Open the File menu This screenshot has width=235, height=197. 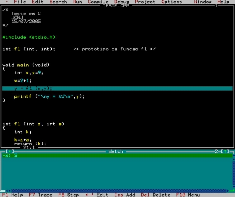[x=20, y=2]
